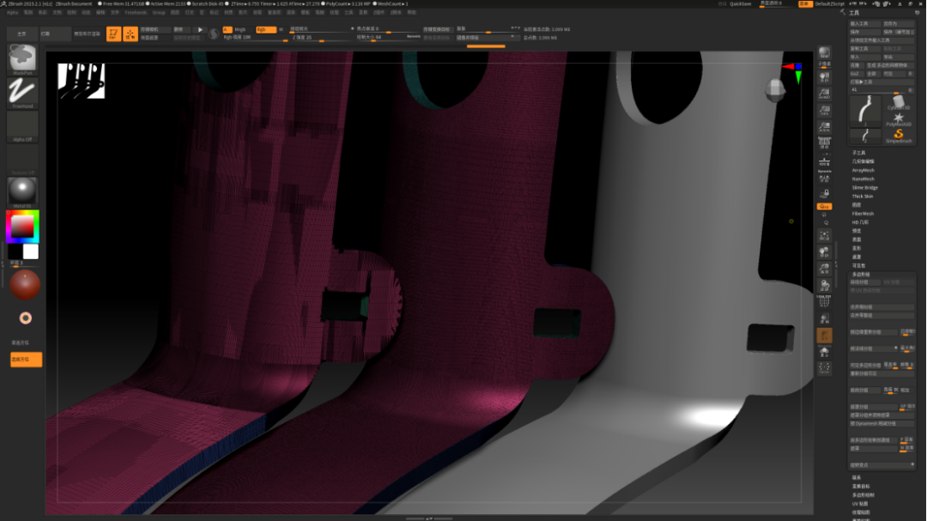The width and height of the screenshot is (927, 521).
Task: Toggle the perspective grid icon
Action: (x=824, y=142)
